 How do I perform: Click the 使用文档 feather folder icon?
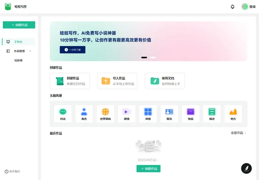click(x=155, y=81)
